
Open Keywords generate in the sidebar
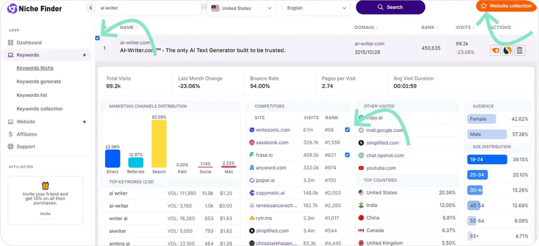[x=39, y=82]
